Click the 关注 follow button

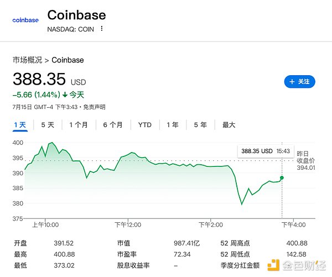click(x=299, y=81)
